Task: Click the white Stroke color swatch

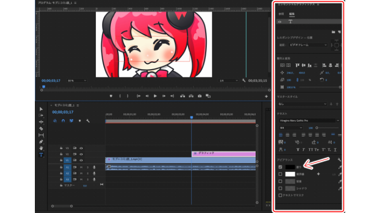Action: pyautogui.click(x=290, y=174)
